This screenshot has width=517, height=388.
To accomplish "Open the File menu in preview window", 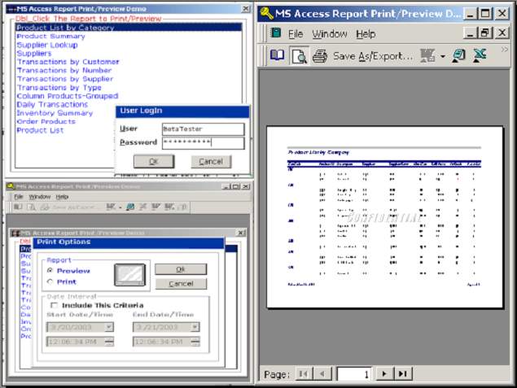I will tap(295, 34).
